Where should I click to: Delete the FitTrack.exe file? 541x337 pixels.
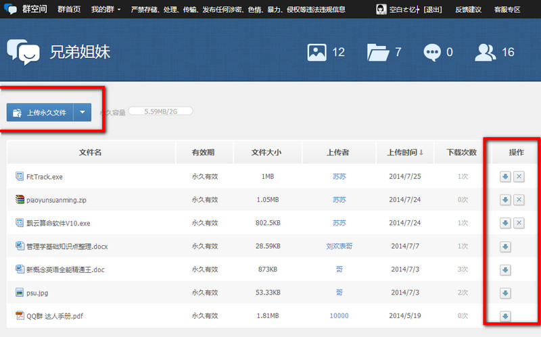pos(519,177)
